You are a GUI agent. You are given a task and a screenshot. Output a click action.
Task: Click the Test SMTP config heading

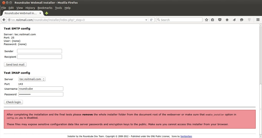[17, 29]
